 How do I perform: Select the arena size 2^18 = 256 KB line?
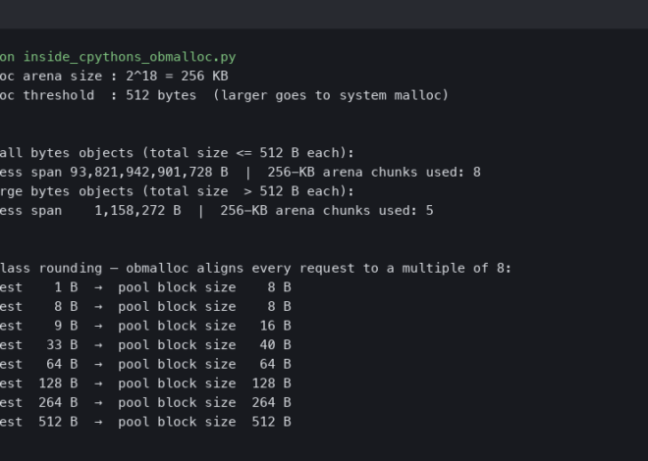click(114, 76)
